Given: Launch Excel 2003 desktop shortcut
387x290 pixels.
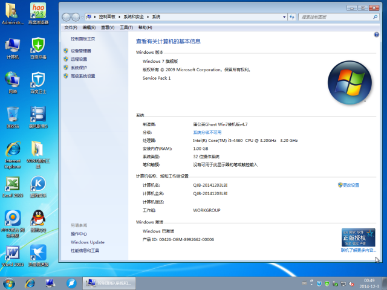Looking at the screenshot, I should pos(12,187).
